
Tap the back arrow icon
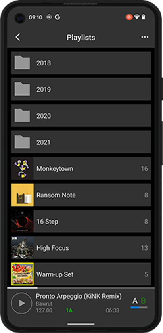click(18, 37)
